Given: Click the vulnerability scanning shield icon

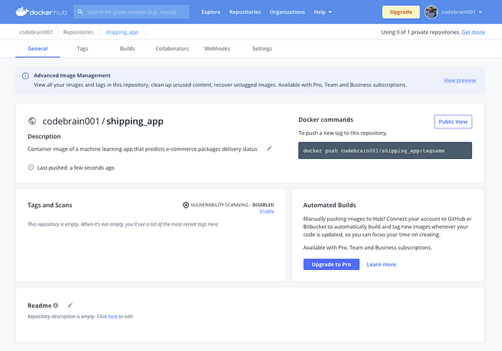Looking at the screenshot, I should pyautogui.click(x=186, y=205).
